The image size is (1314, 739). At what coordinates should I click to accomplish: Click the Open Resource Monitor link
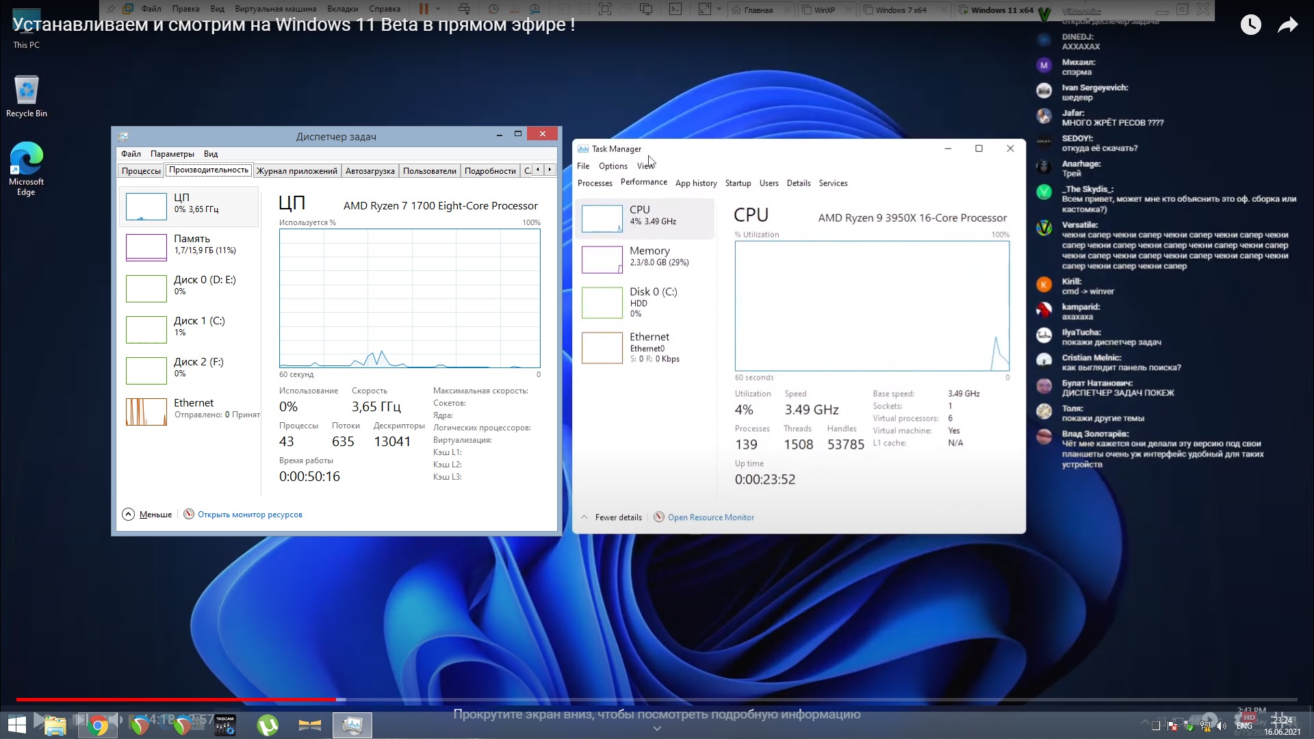click(710, 517)
